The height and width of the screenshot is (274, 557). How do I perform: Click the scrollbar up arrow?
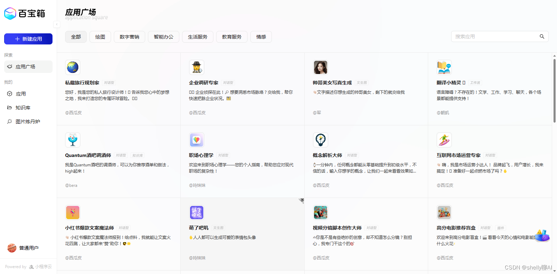tap(555, 56)
